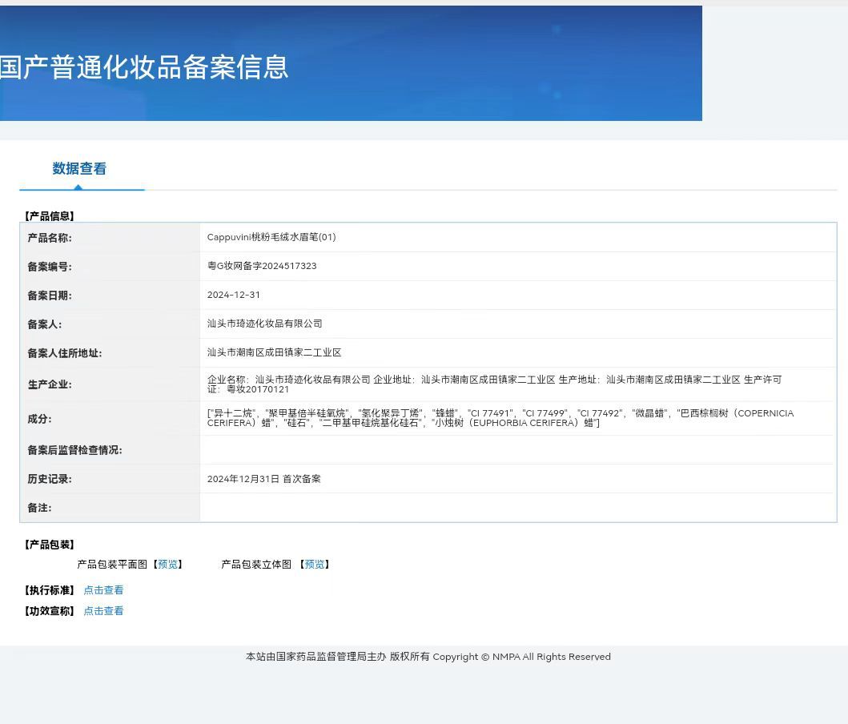This screenshot has height=724, width=848.
Task: Click the 【产品信息】 section heading
Action: 49,216
